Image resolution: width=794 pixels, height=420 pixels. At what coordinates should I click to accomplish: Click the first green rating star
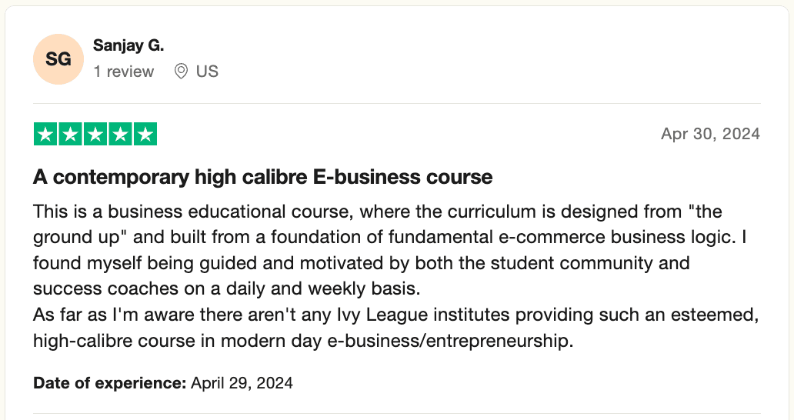(x=45, y=135)
